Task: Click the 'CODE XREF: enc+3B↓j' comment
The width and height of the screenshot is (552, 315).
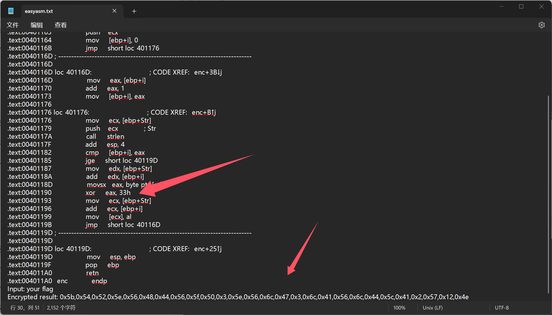Action: [x=186, y=72]
